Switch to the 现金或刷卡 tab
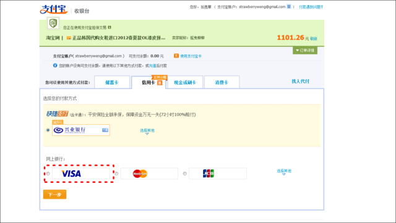The image size is (396, 223). [185, 82]
